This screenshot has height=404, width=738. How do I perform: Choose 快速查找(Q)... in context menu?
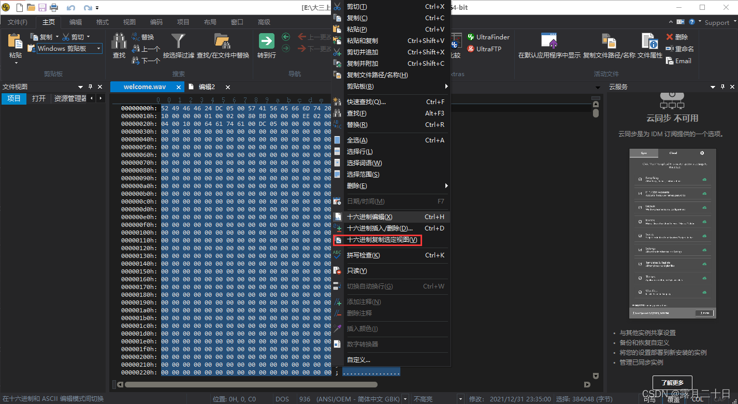tap(391, 102)
